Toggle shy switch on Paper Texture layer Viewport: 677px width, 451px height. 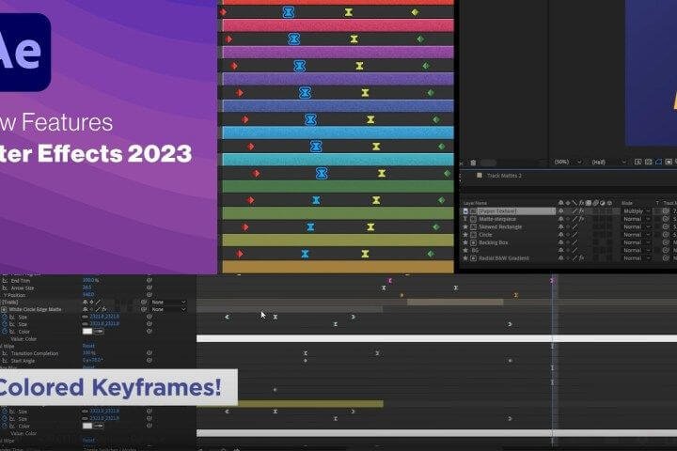point(560,211)
